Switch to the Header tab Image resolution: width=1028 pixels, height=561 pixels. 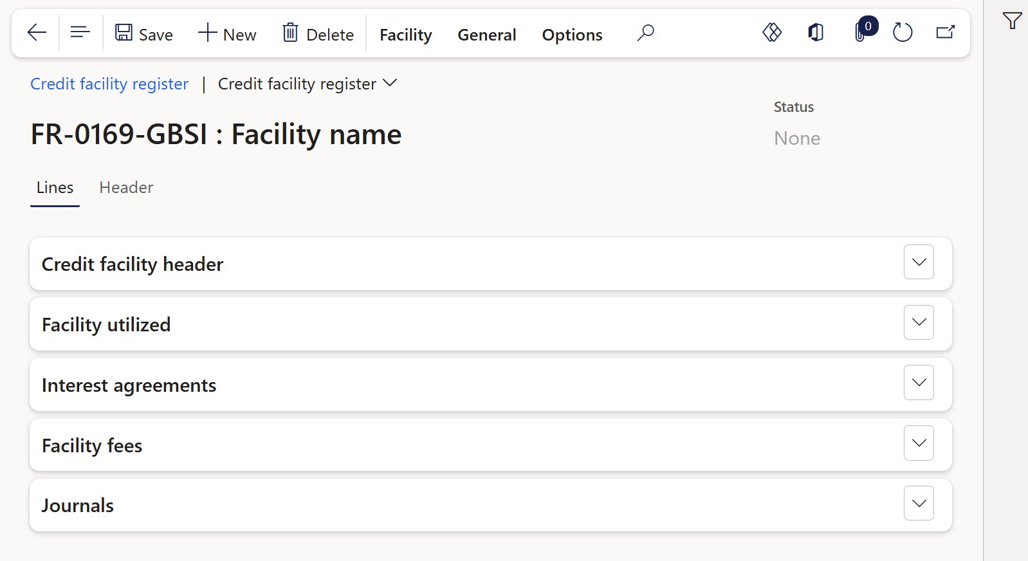(126, 188)
